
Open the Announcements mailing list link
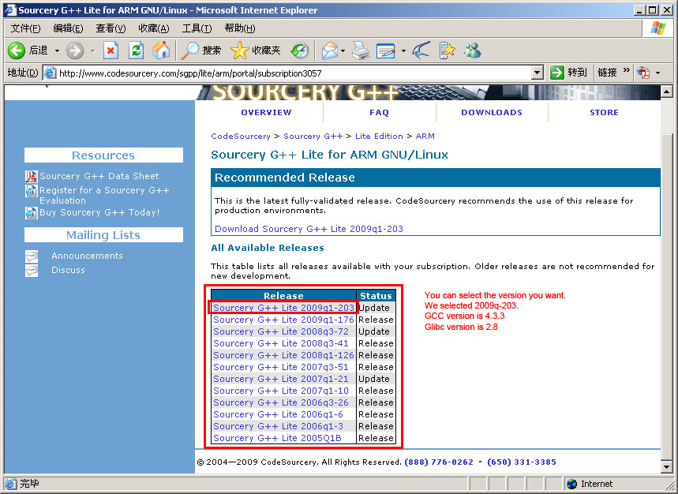coord(87,256)
